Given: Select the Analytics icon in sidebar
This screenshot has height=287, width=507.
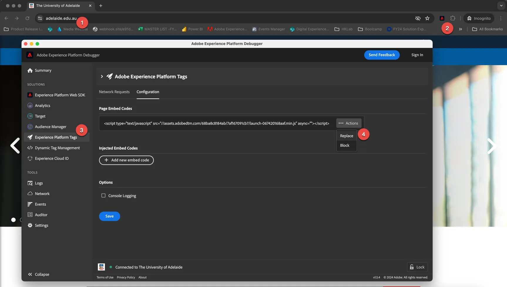Looking at the screenshot, I should click(x=30, y=106).
